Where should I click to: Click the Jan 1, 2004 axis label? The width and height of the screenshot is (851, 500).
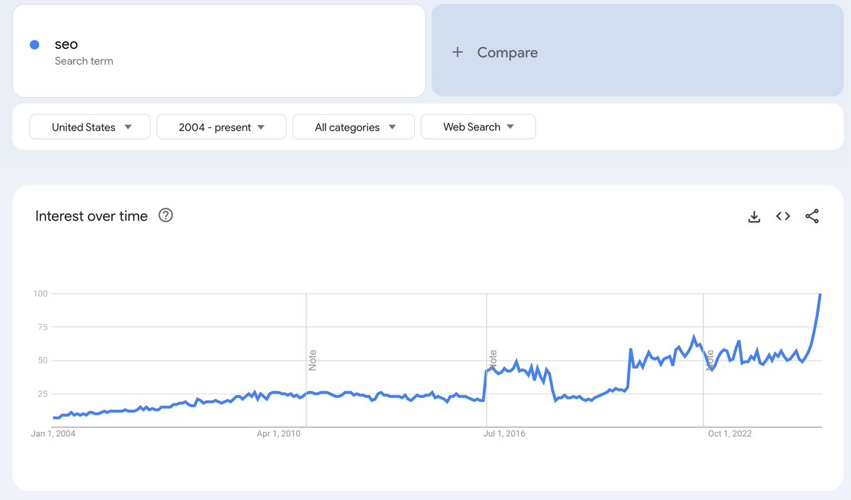(53, 433)
